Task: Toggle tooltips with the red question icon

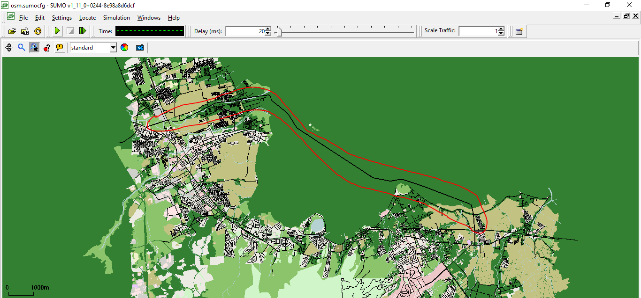Action: (x=47, y=48)
